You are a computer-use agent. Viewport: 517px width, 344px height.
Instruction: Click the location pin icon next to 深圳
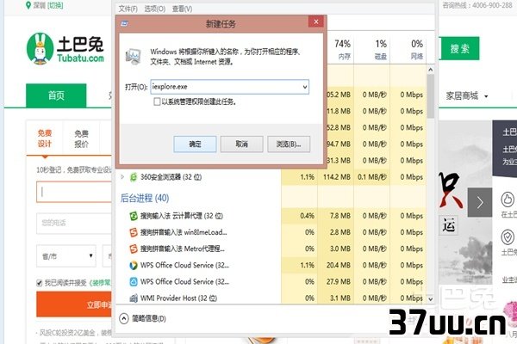tap(28, 5)
